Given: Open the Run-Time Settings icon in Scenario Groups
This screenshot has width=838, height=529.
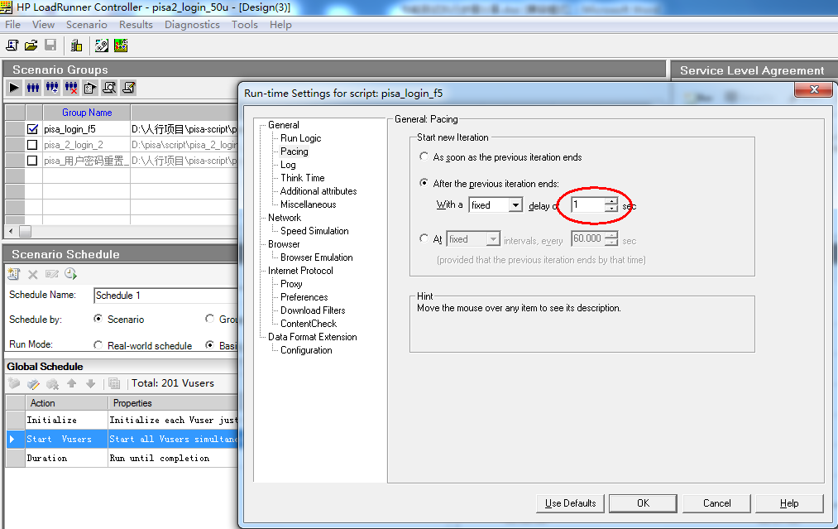Looking at the screenshot, I should point(90,88).
